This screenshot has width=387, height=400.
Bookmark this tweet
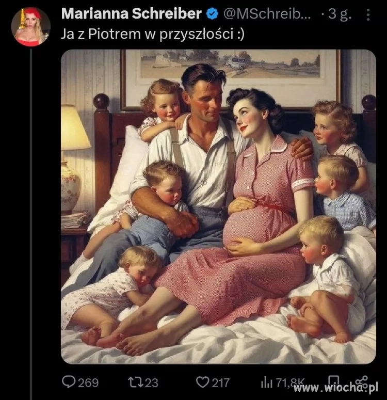tap(334, 382)
